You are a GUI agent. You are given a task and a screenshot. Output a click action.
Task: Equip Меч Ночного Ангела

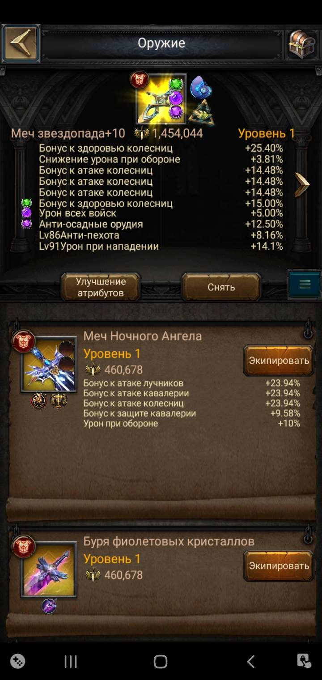click(279, 361)
